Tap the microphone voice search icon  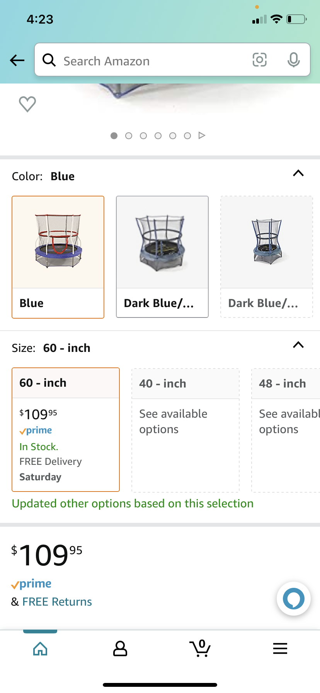coord(293,60)
